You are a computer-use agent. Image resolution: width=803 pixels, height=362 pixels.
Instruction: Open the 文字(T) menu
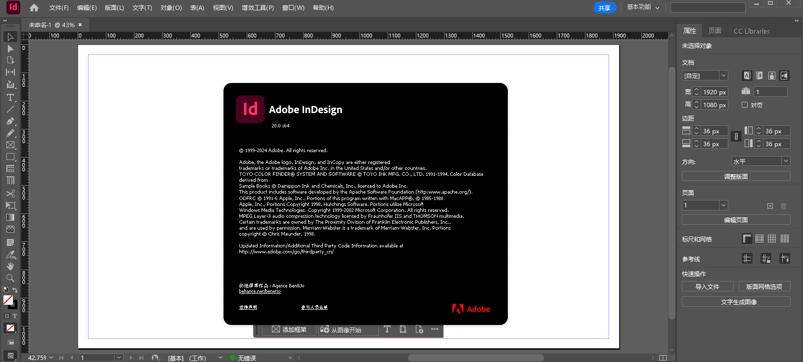[x=142, y=8]
